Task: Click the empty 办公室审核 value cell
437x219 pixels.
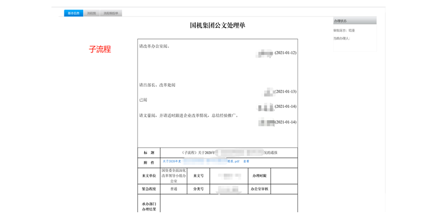Action: click(x=284, y=189)
